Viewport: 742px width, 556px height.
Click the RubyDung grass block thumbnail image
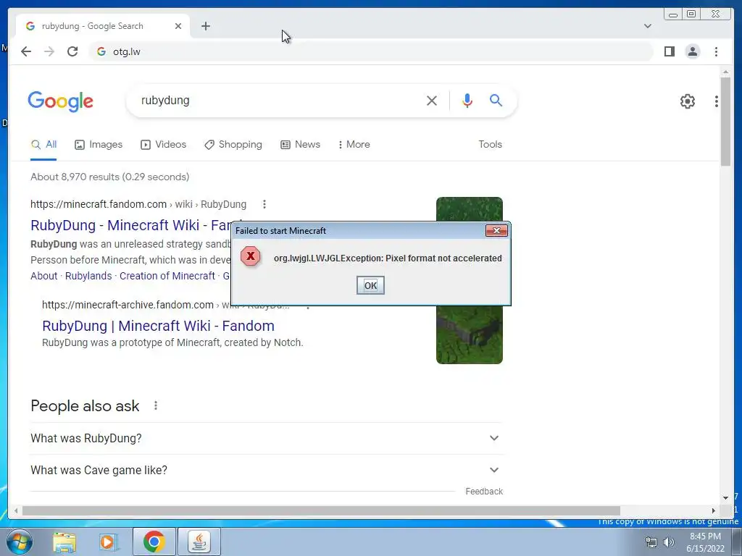pos(469,336)
